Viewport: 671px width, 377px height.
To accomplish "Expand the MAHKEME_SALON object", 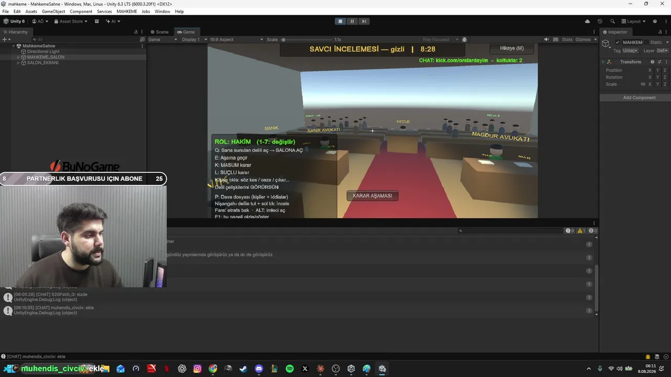I will [18, 57].
